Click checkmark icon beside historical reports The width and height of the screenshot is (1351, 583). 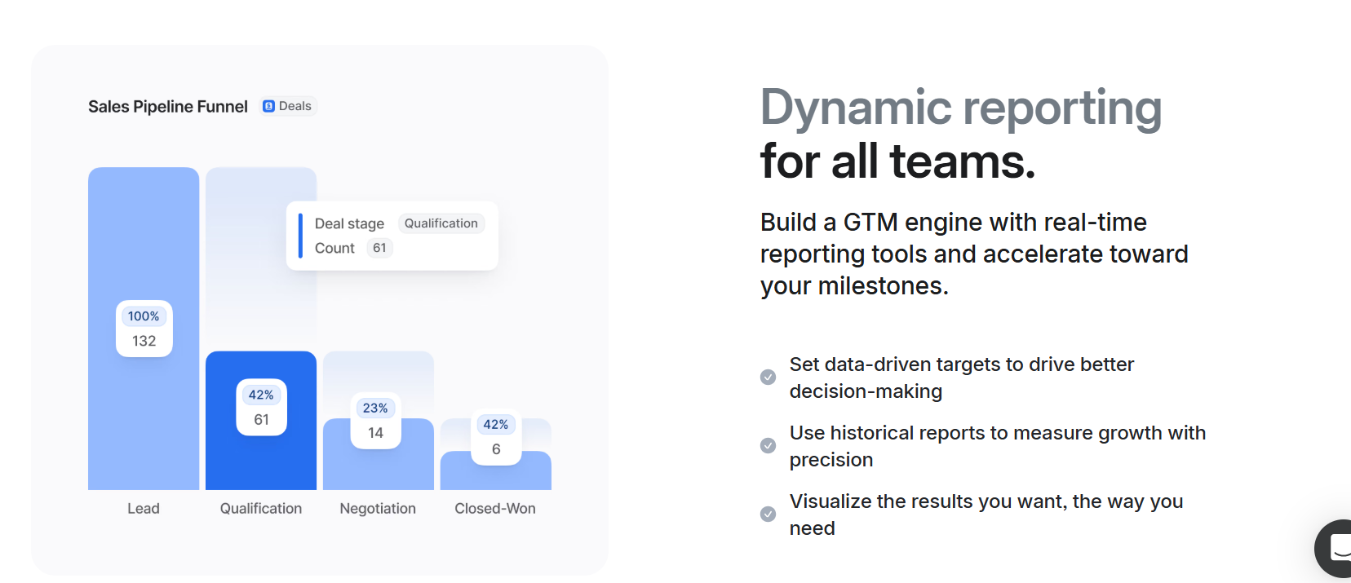point(768,445)
